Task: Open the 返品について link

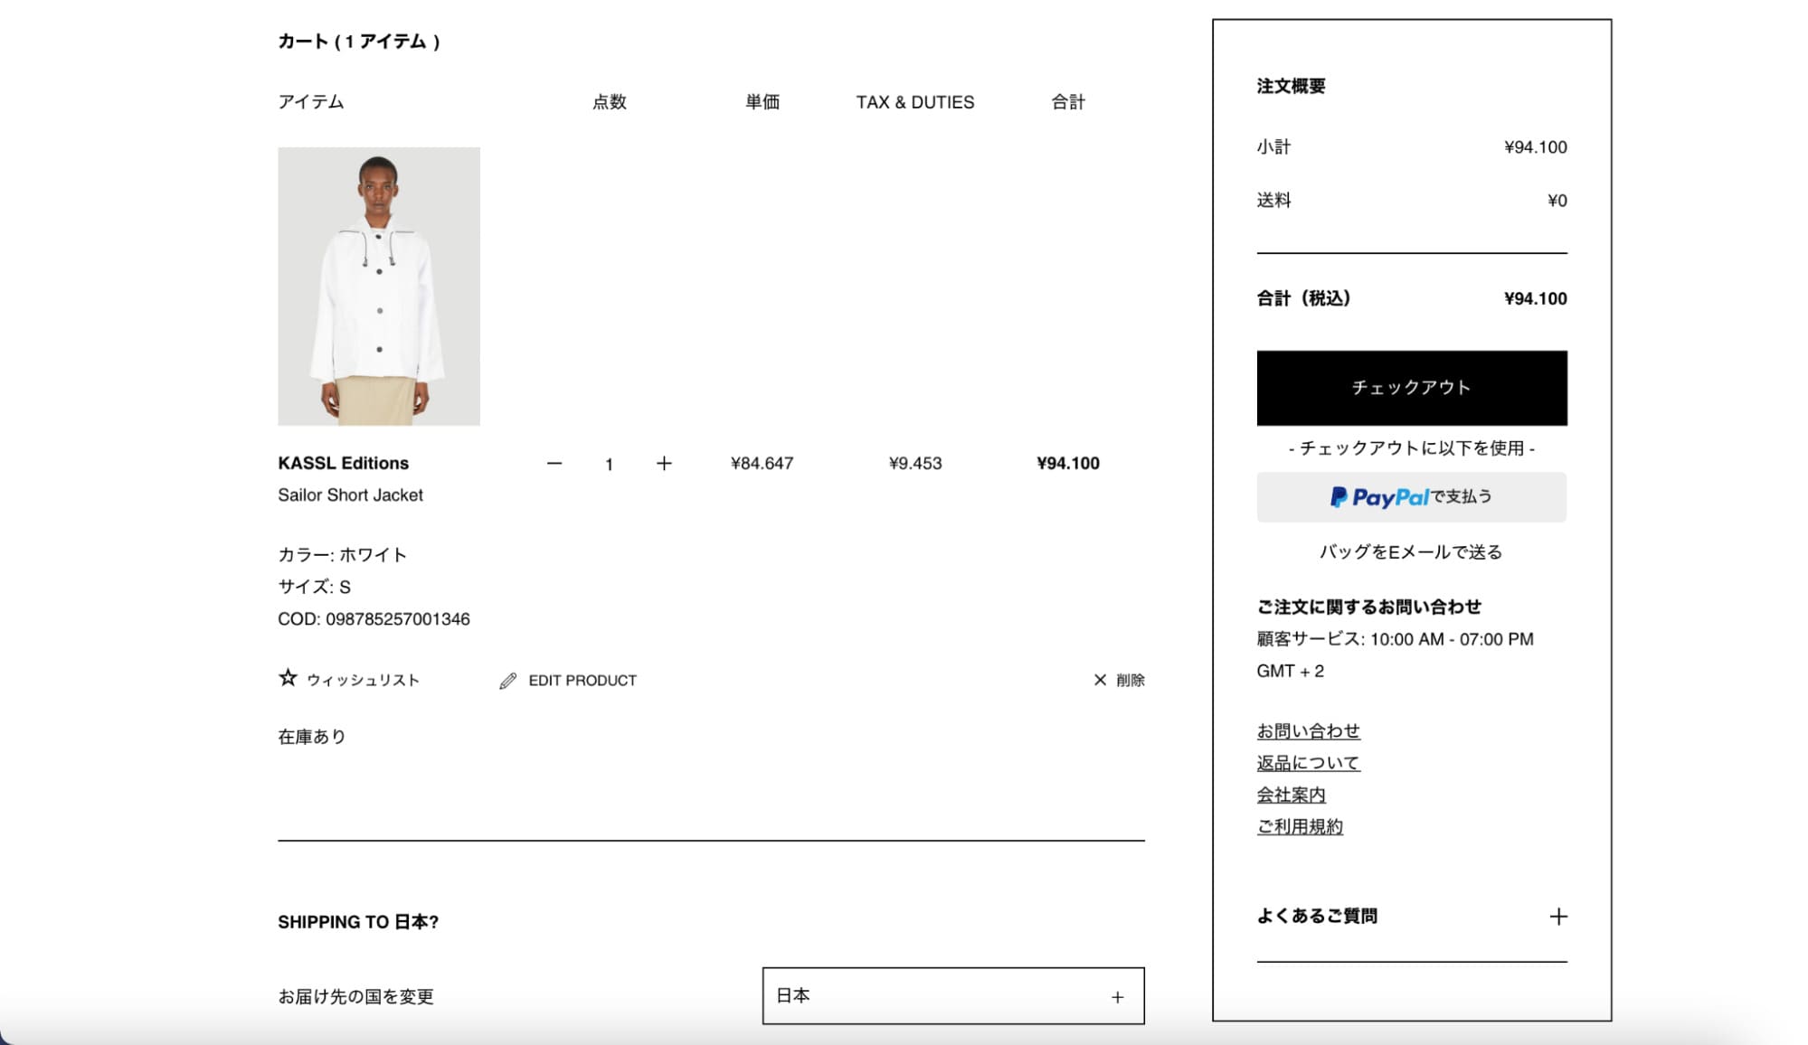Action: click(x=1308, y=763)
